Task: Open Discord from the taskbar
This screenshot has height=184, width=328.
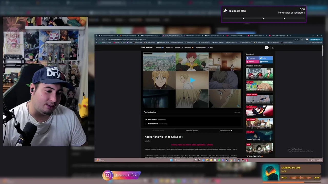Action: point(223,160)
